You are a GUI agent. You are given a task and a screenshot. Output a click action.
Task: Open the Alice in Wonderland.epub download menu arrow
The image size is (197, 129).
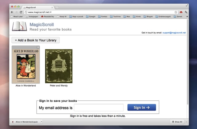(x=42, y=122)
